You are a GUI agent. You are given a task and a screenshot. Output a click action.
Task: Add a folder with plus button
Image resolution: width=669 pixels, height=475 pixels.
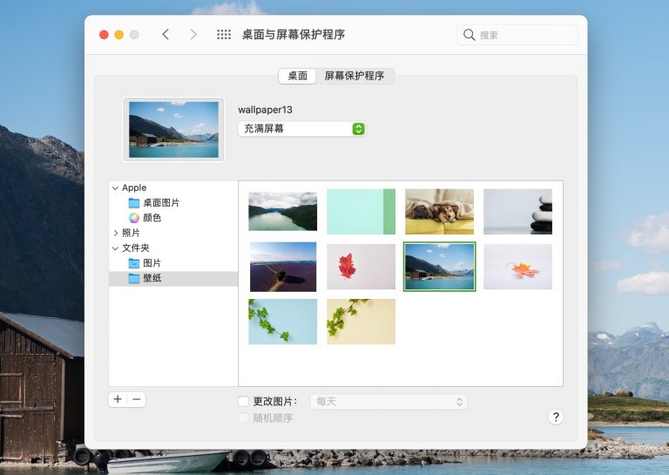pos(118,399)
